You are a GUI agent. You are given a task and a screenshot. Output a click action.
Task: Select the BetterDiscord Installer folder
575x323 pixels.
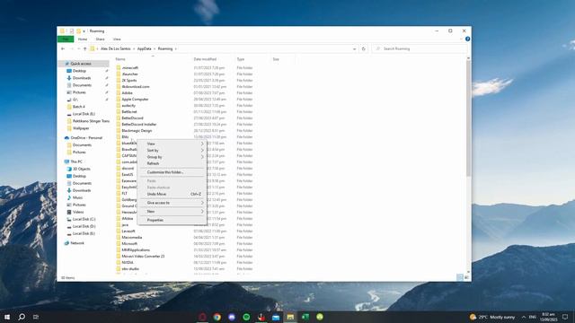pos(139,125)
